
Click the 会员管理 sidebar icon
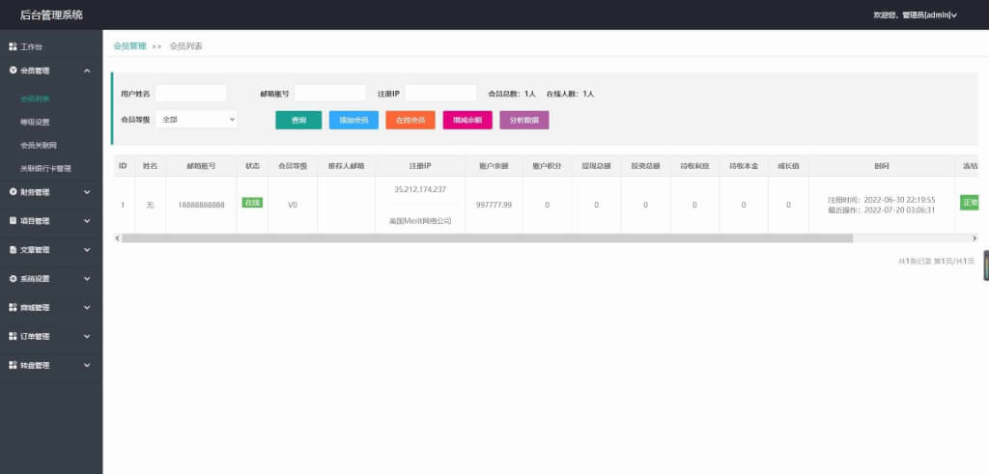(x=13, y=70)
